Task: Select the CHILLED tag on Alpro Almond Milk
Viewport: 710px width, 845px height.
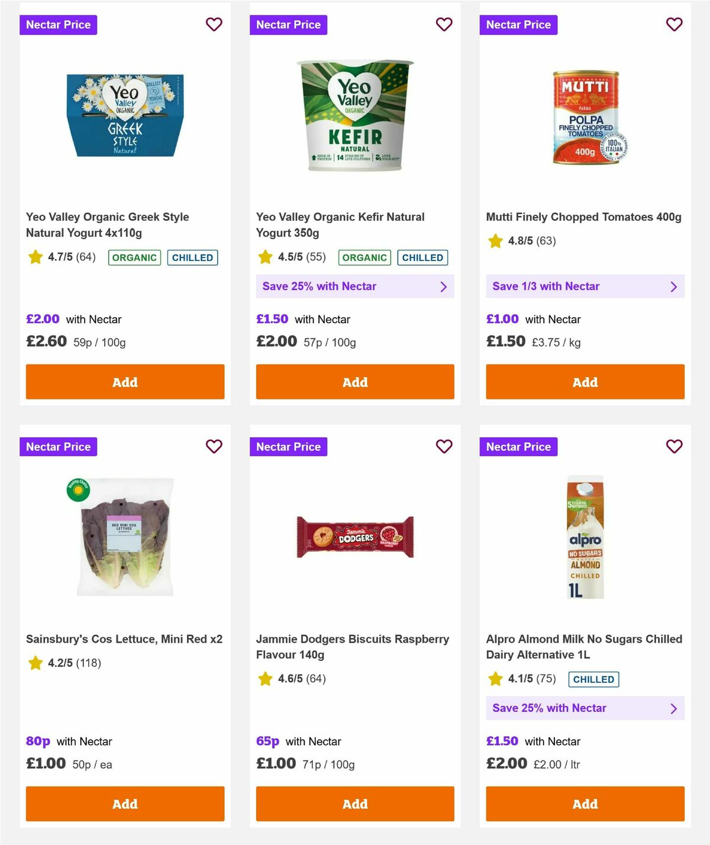Action: pos(593,679)
